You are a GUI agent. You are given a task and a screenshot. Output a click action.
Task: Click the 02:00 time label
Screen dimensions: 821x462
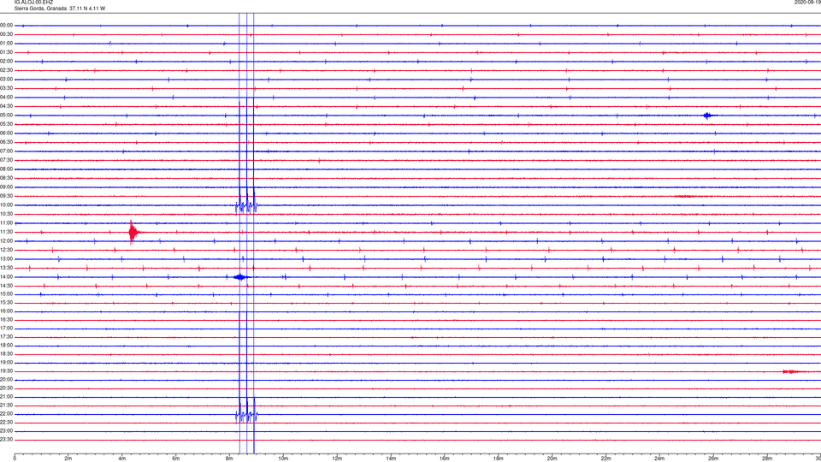(x=7, y=62)
